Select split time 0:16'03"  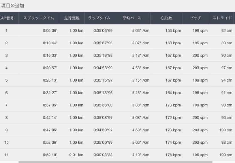pyautogui.click(x=50, y=55)
